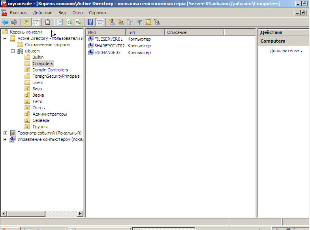Click the Просмотр событий icon
This screenshot has height=230, width=310.
13,133
